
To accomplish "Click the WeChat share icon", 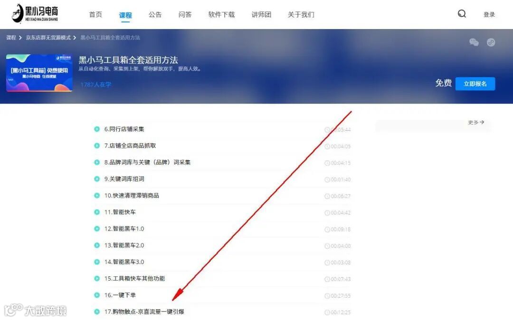I will pos(474,42).
